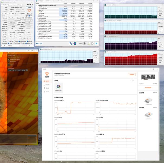Viewport: 164px width, 163px height.
Task: Click the HWiNFO teal square logging icon
Action: click(x=75, y=44)
